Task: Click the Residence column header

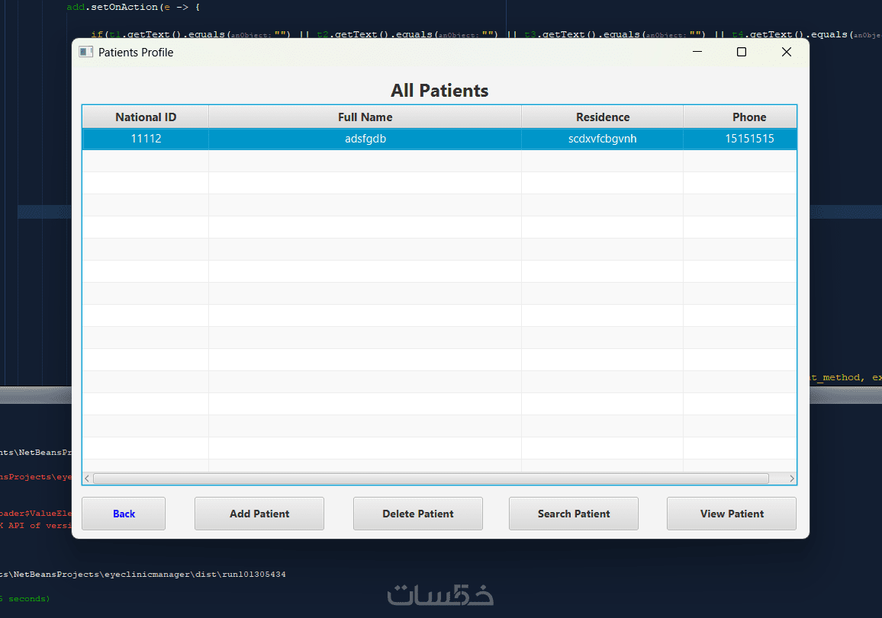Action: tap(603, 117)
